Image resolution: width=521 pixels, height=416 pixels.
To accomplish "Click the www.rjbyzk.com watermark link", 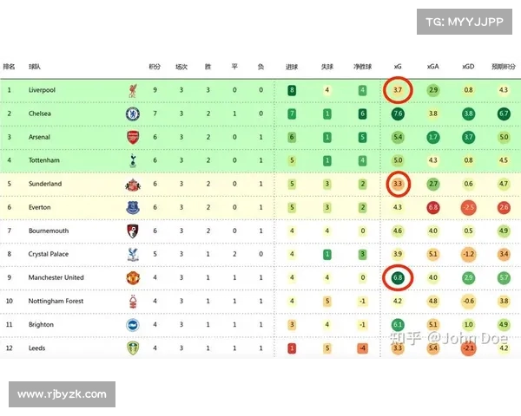I will (62, 393).
